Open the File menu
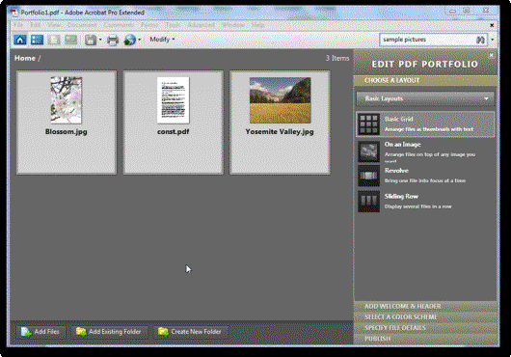This screenshot has width=511, height=357. point(18,25)
